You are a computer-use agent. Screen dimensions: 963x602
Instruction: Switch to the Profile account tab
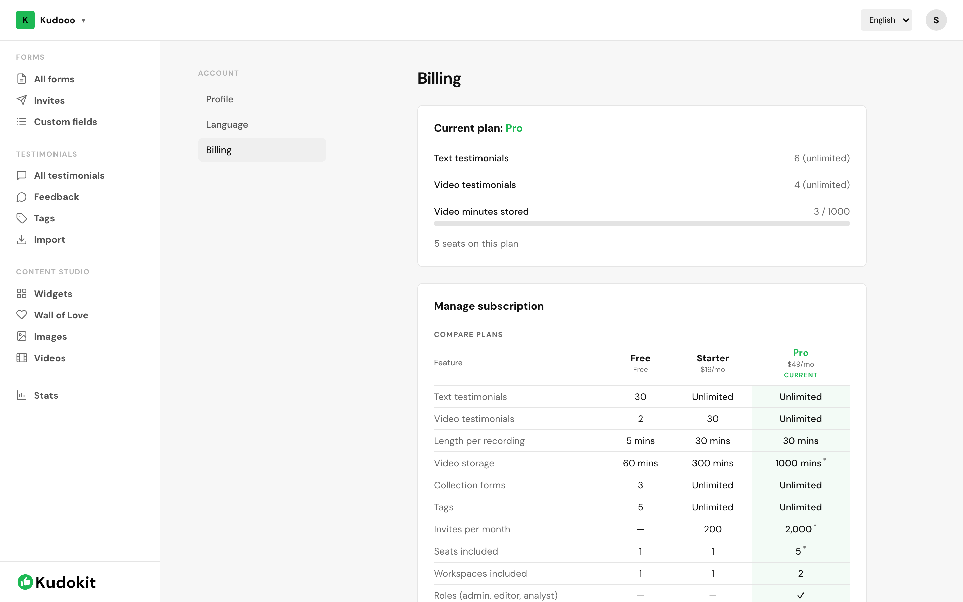click(x=262, y=99)
